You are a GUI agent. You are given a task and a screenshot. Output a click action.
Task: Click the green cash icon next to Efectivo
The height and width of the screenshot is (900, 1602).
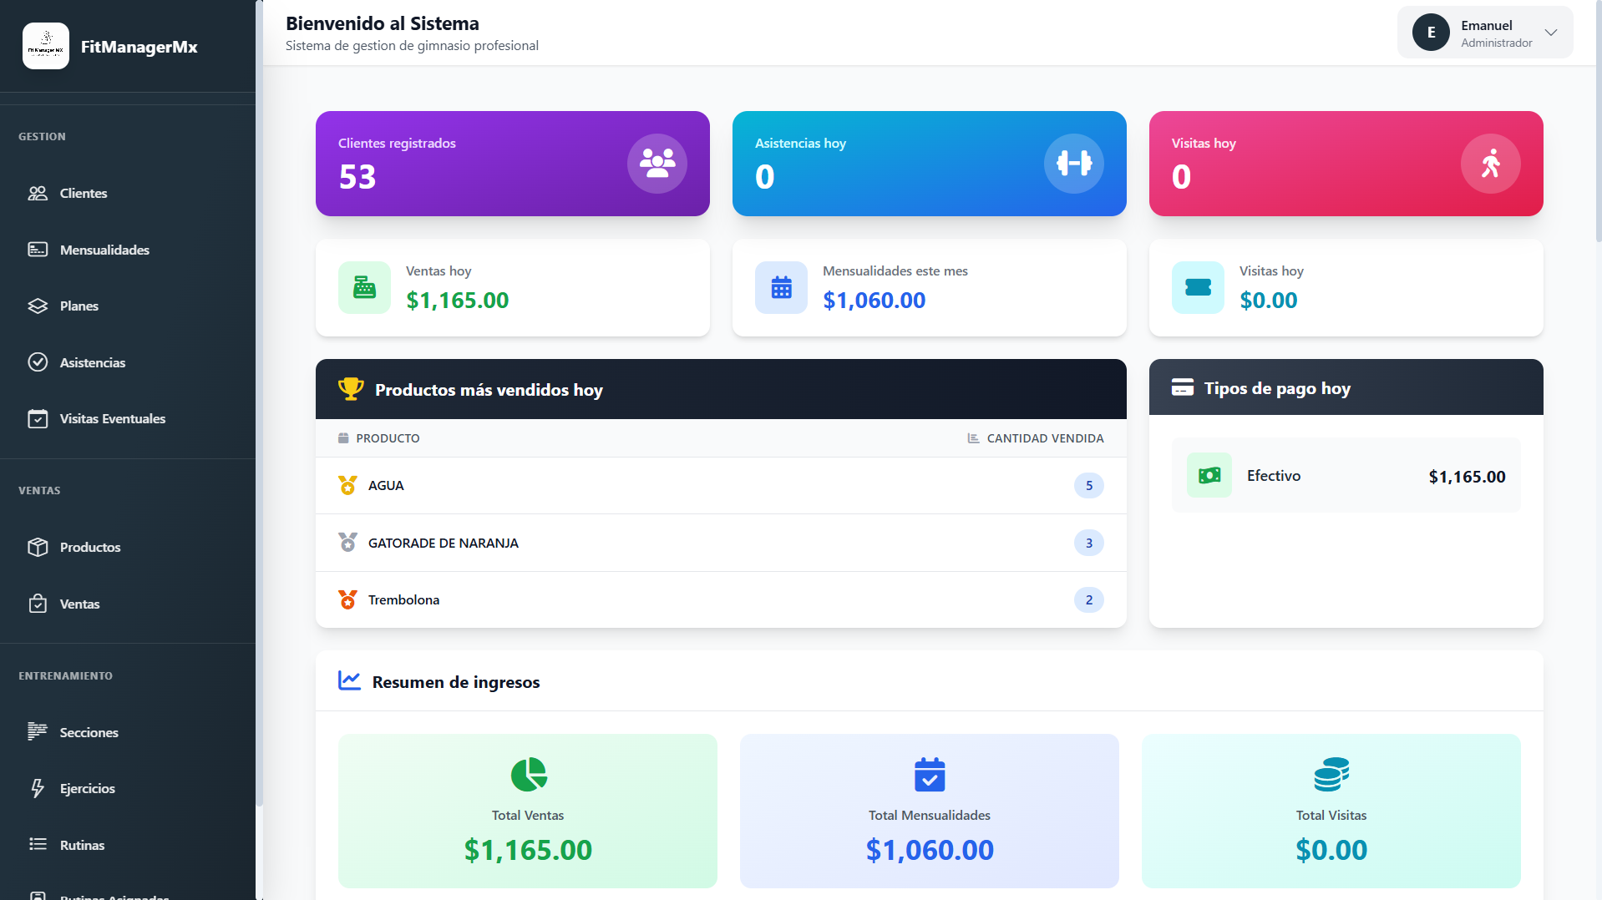(x=1209, y=476)
